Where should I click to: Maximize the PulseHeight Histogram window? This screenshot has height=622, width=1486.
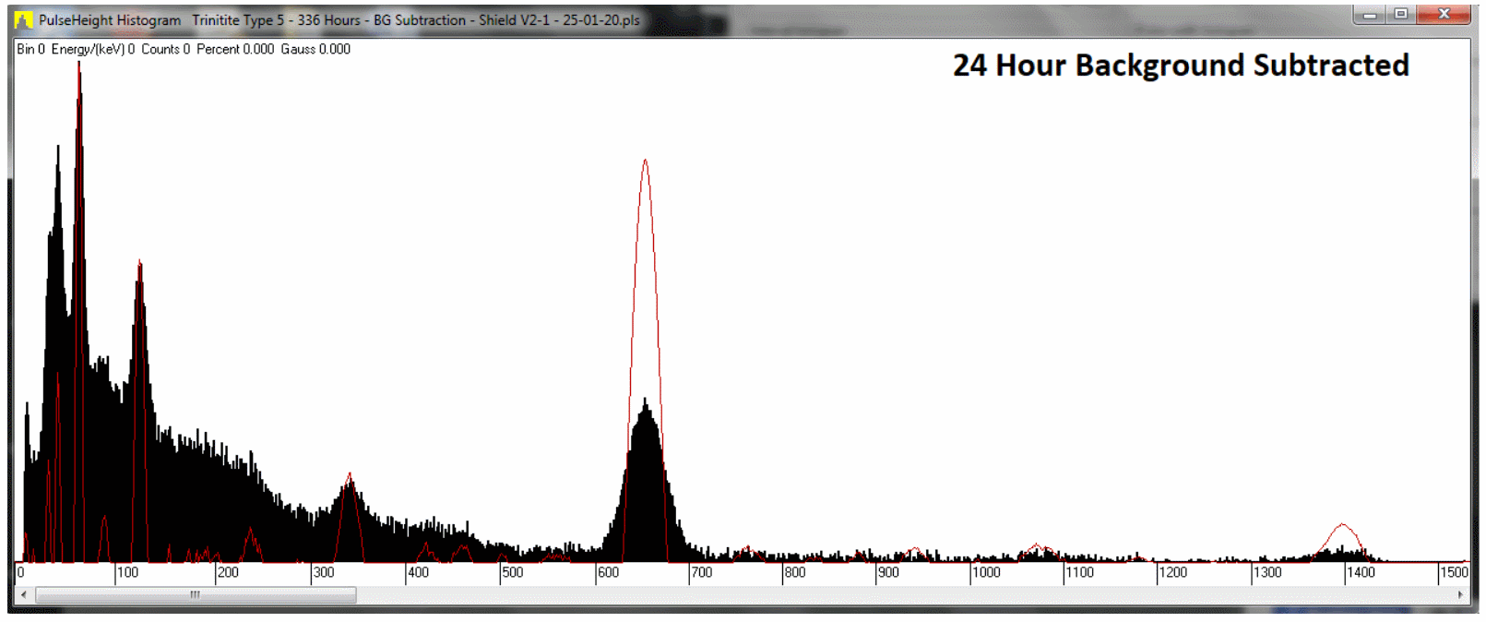pyautogui.click(x=1400, y=15)
